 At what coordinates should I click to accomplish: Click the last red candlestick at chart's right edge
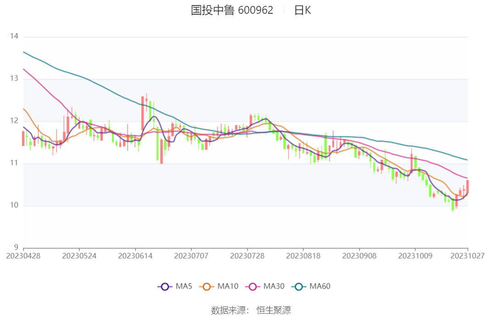[x=467, y=187]
